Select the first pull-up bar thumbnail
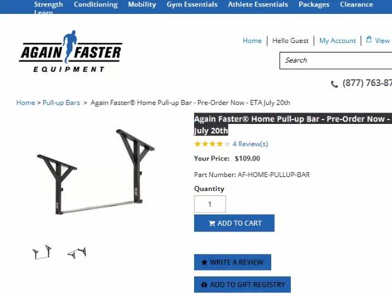Viewport: 392px width, 296px height. 42,252
